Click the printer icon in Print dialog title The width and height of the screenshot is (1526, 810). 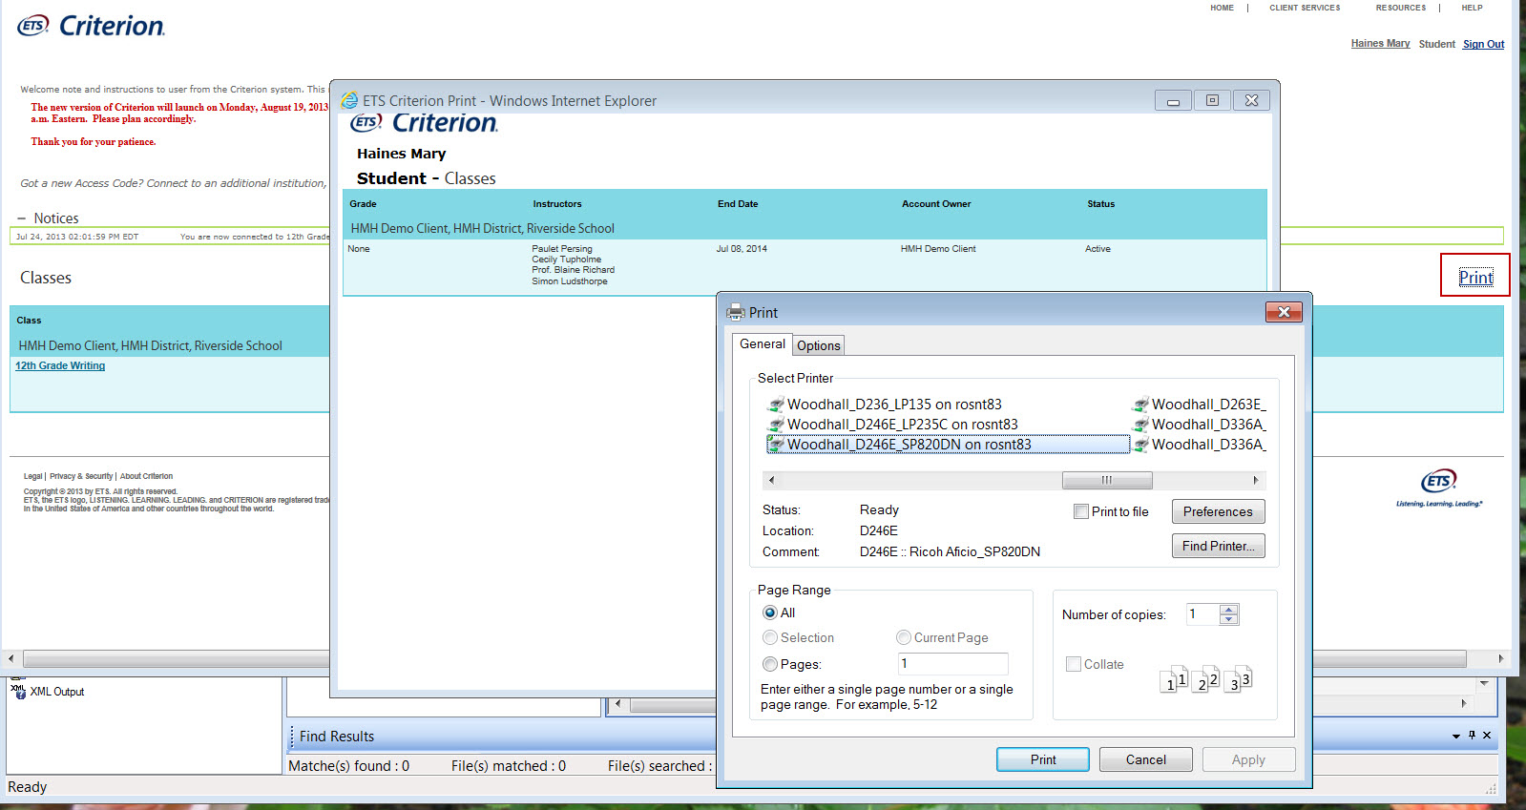[x=736, y=312]
